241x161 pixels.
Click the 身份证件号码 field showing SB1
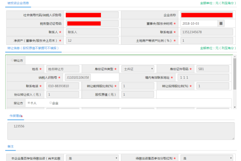pos(213,69)
